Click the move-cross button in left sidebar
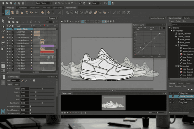This screenshot has height=129, width=194. tap(3, 66)
